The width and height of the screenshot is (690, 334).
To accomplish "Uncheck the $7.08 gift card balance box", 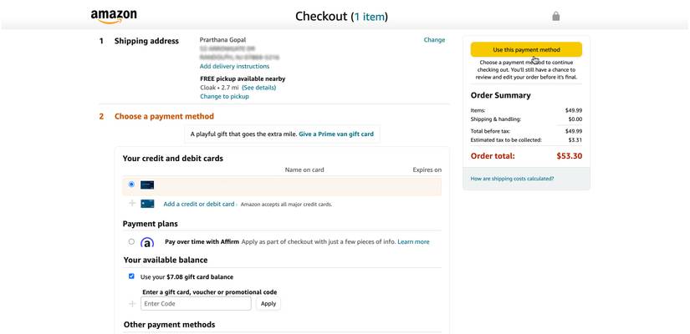I will tap(131, 276).
